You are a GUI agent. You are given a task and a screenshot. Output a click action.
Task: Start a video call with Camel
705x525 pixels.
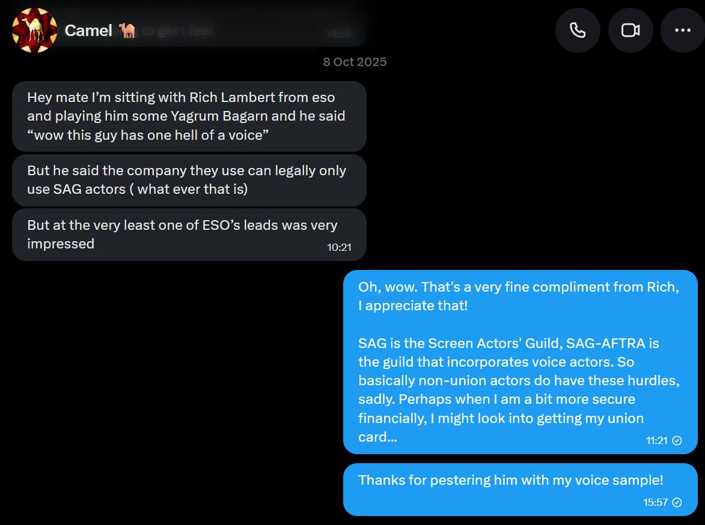point(630,30)
